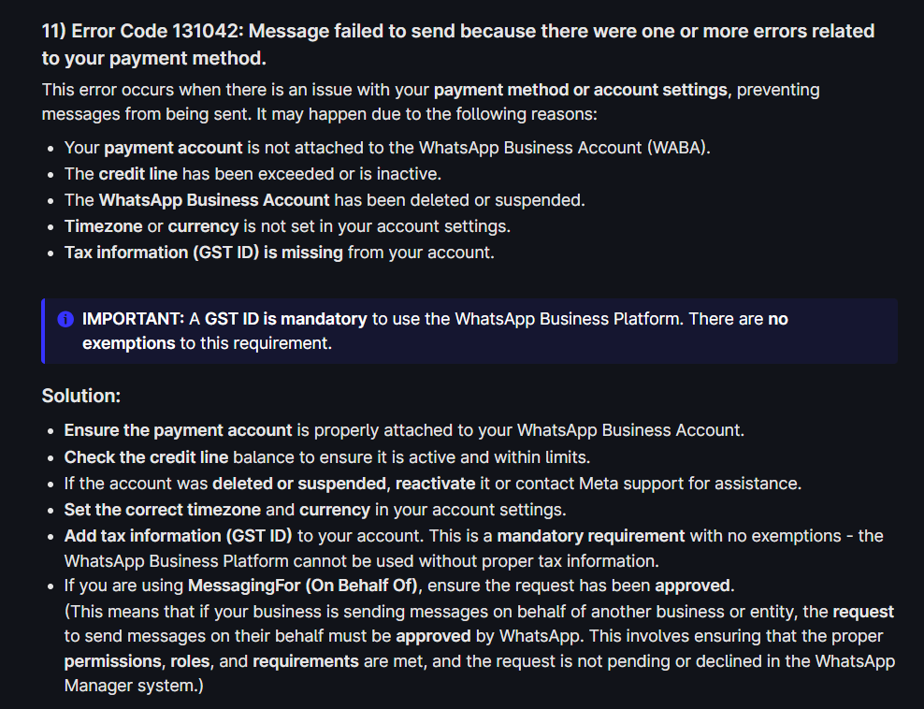Click the info icon in the IMPORTANT callout
924x709 pixels.
(65, 319)
